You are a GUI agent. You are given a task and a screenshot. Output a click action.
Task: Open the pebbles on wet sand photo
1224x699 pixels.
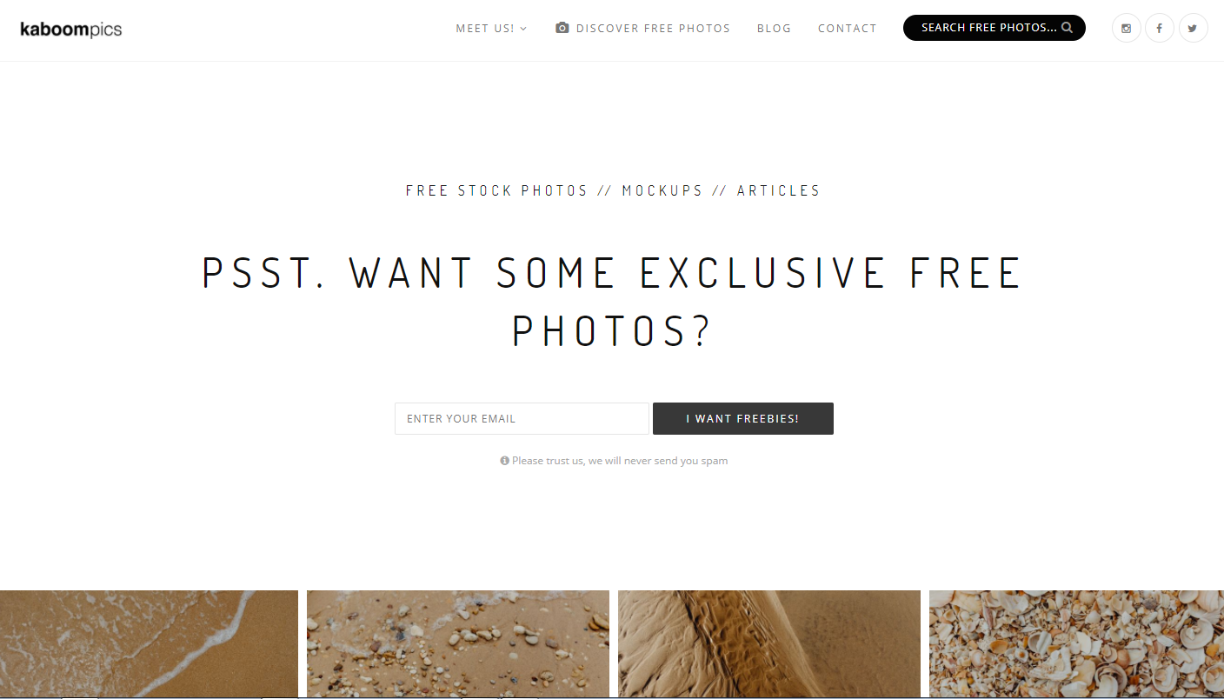pyautogui.click(x=458, y=643)
